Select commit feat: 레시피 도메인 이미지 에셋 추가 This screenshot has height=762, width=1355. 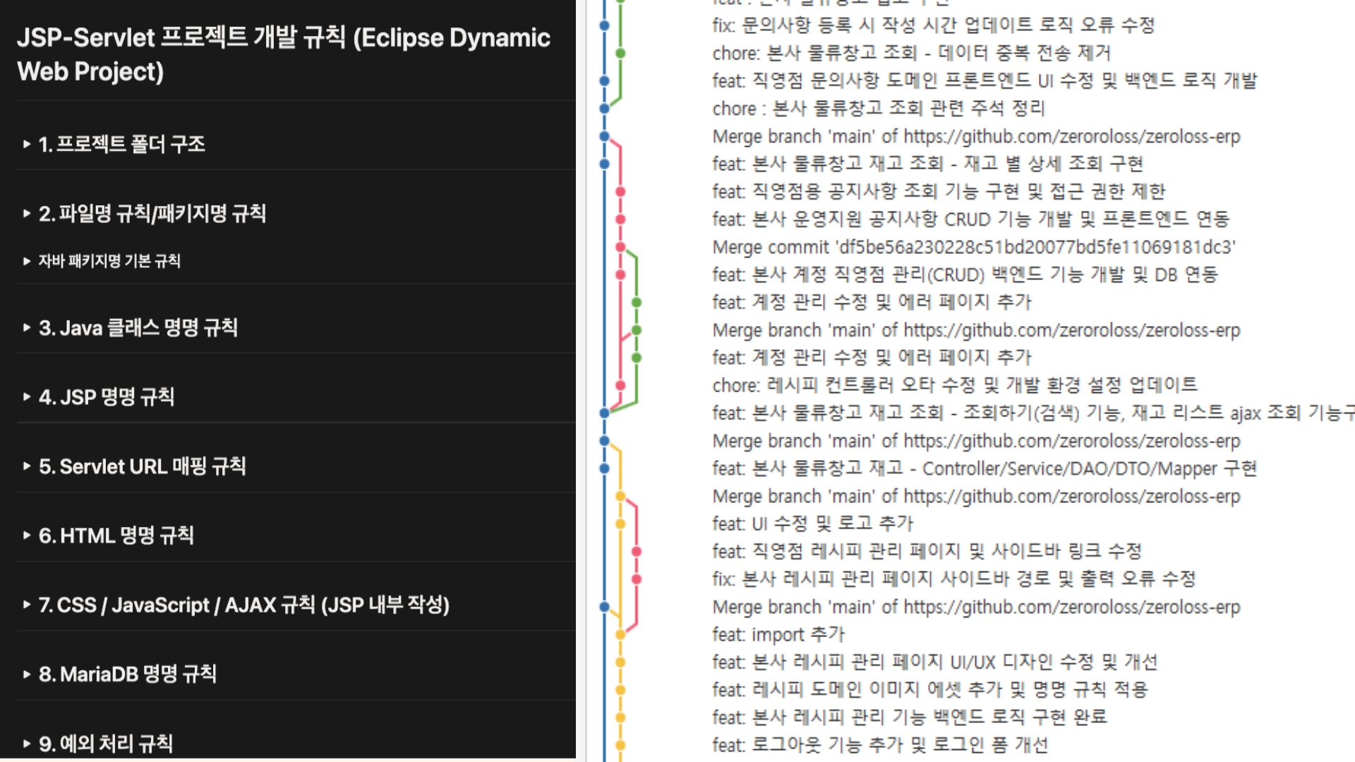coord(930,689)
